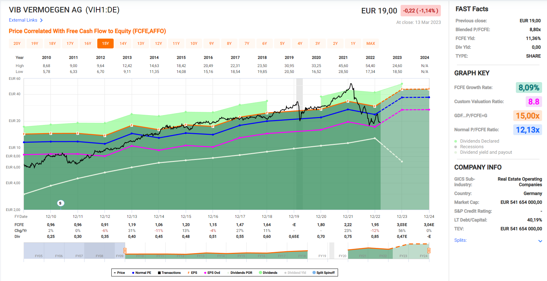Toggle Transactions series in legend
This screenshot has width=547, height=281.
coord(169,273)
